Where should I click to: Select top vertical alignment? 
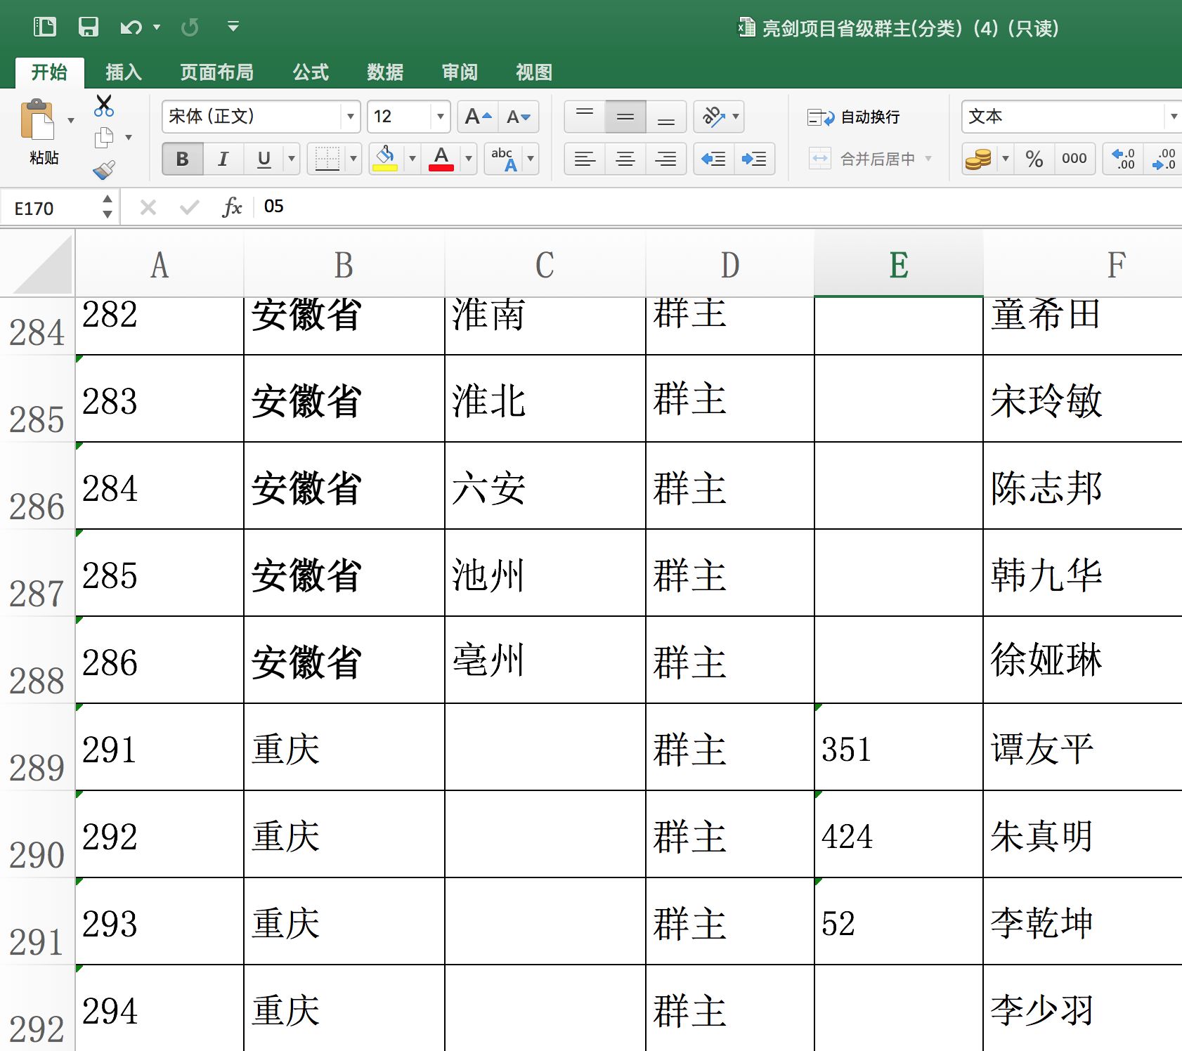coord(585,117)
